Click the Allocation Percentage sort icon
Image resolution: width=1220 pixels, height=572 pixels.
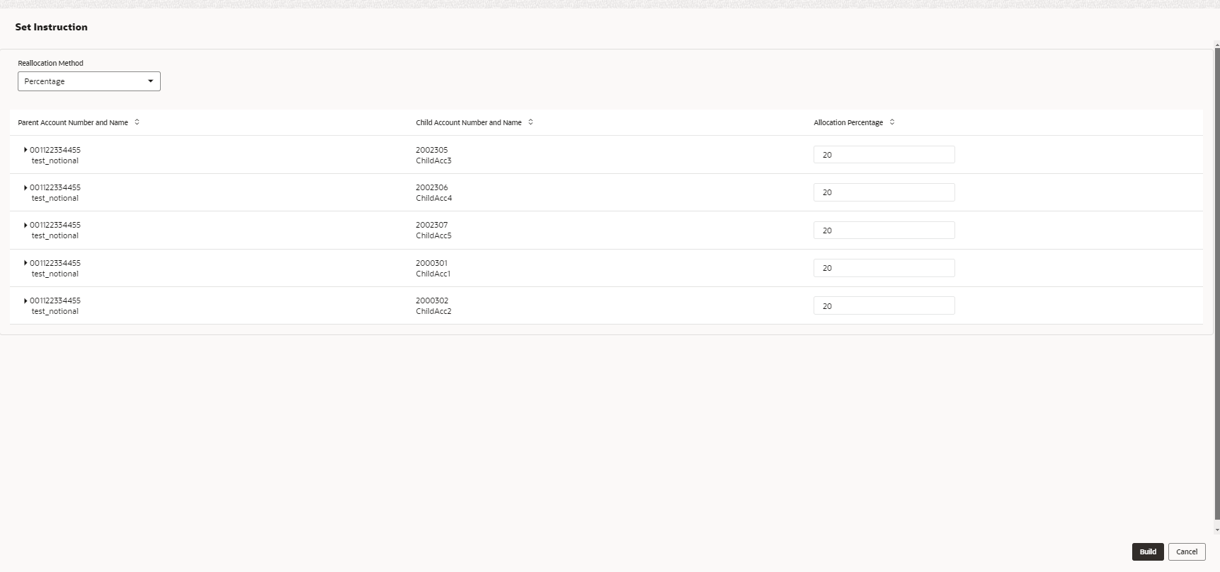point(892,122)
